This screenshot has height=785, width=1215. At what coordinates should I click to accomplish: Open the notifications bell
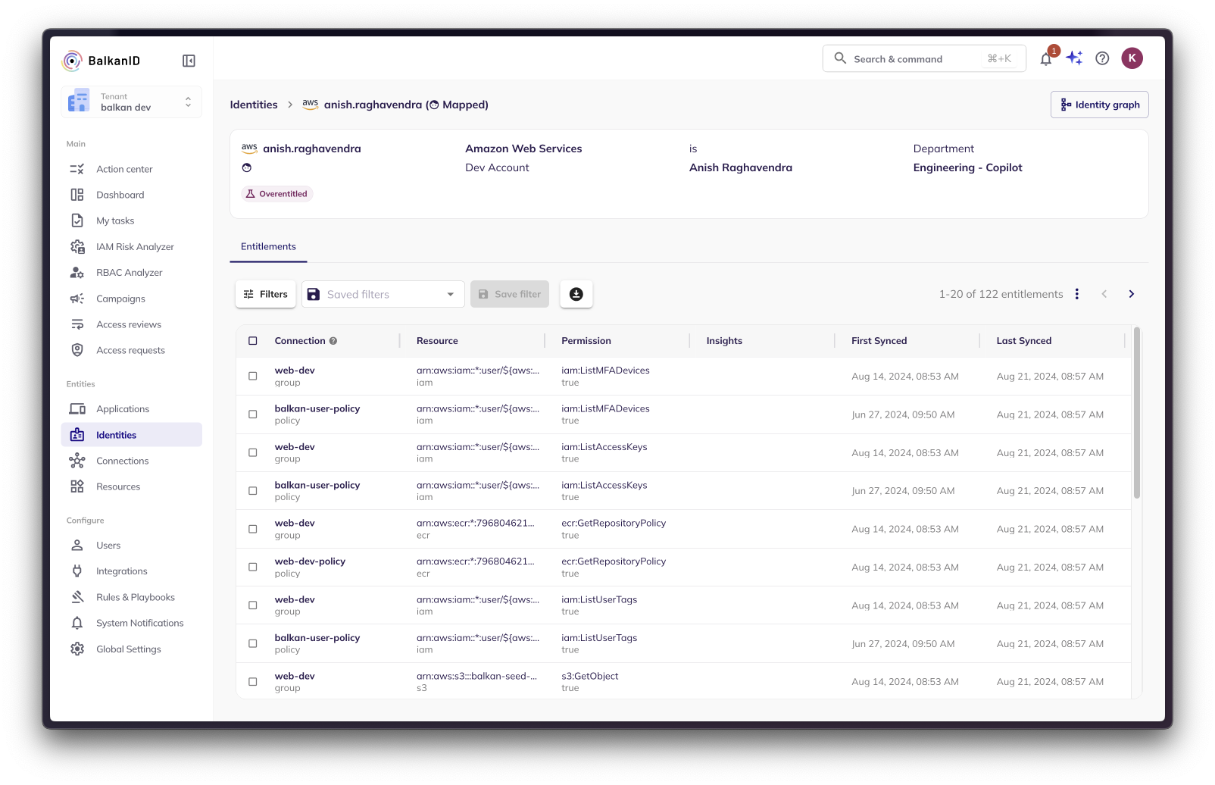1046,59
